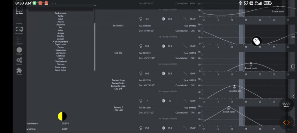Open the Sky Atlas tab
The image size is (297, 133).
19,10
